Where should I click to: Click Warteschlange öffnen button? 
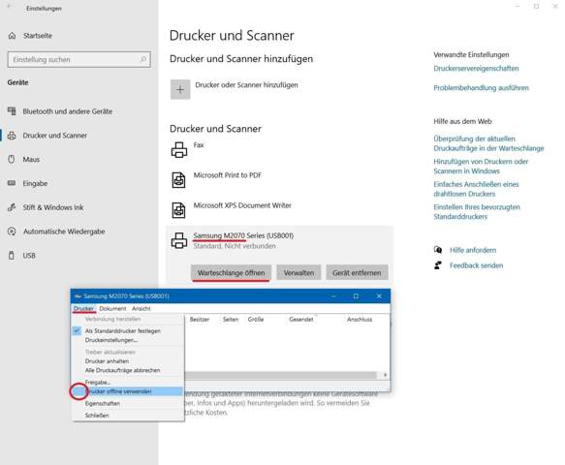[x=231, y=273]
